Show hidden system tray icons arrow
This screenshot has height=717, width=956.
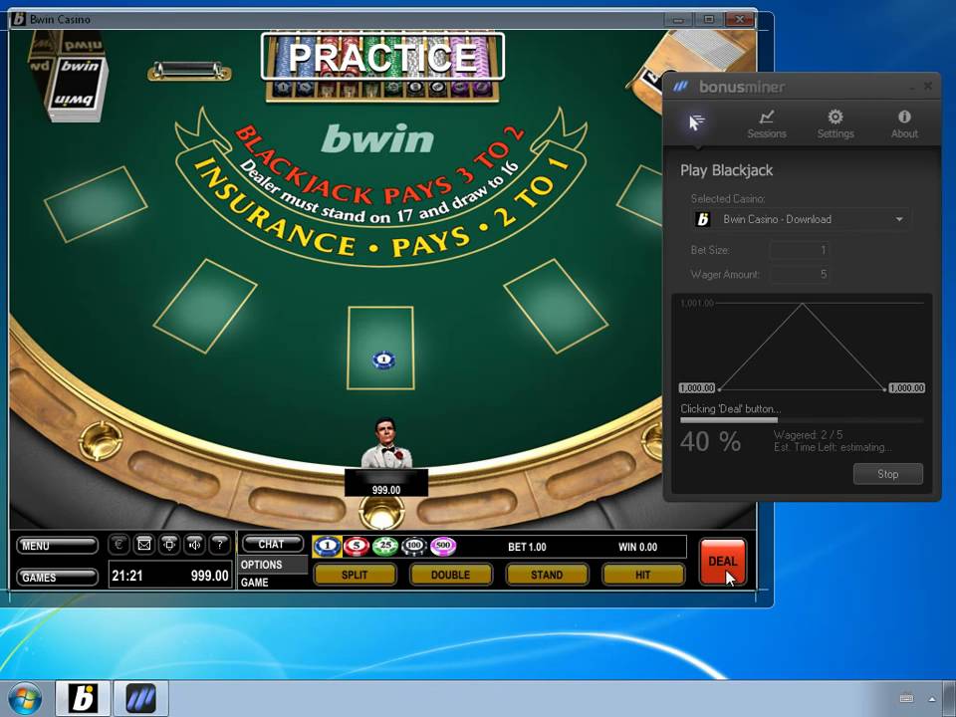(932, 699)
